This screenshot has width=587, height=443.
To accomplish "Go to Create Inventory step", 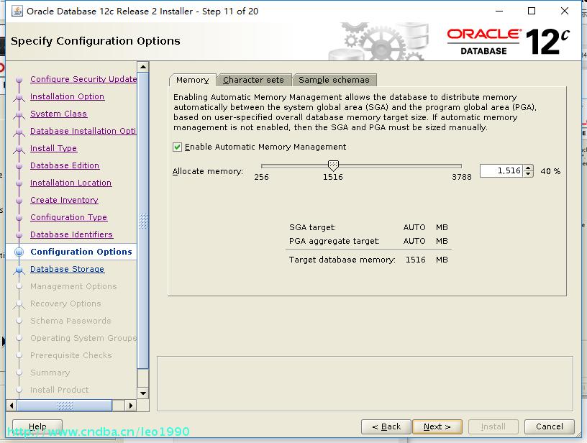I will click(x=65, y=200).
